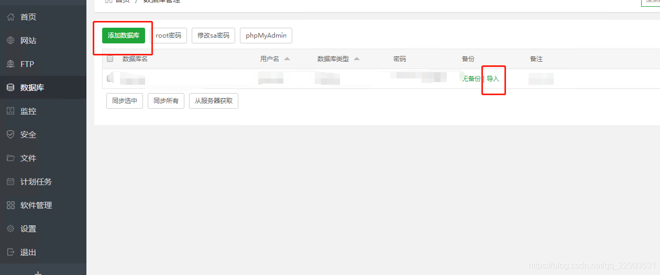This screenshot has height=275, width=660.
Task: Toggle the select-all checkbox in table header
Action: pyautogui.click(x=110, y=59)
